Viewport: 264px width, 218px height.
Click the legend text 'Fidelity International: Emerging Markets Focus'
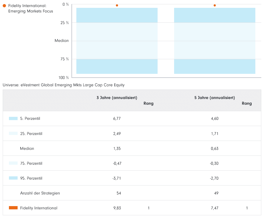pyautogui.click(x=31, y=8)
